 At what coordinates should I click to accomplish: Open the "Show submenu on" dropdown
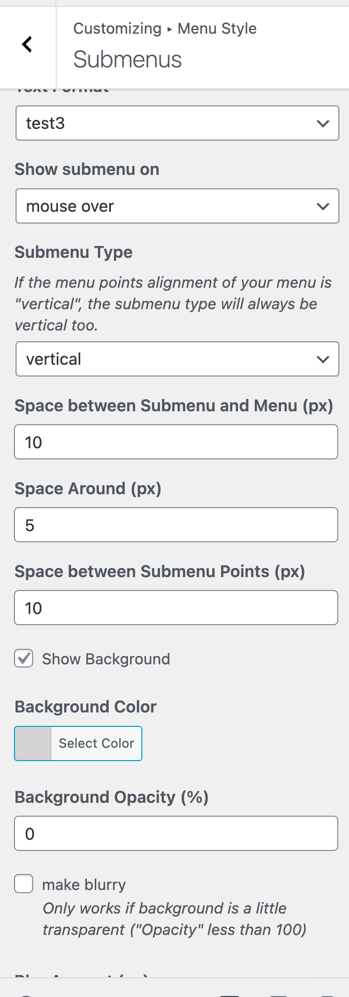click(166, 206)
